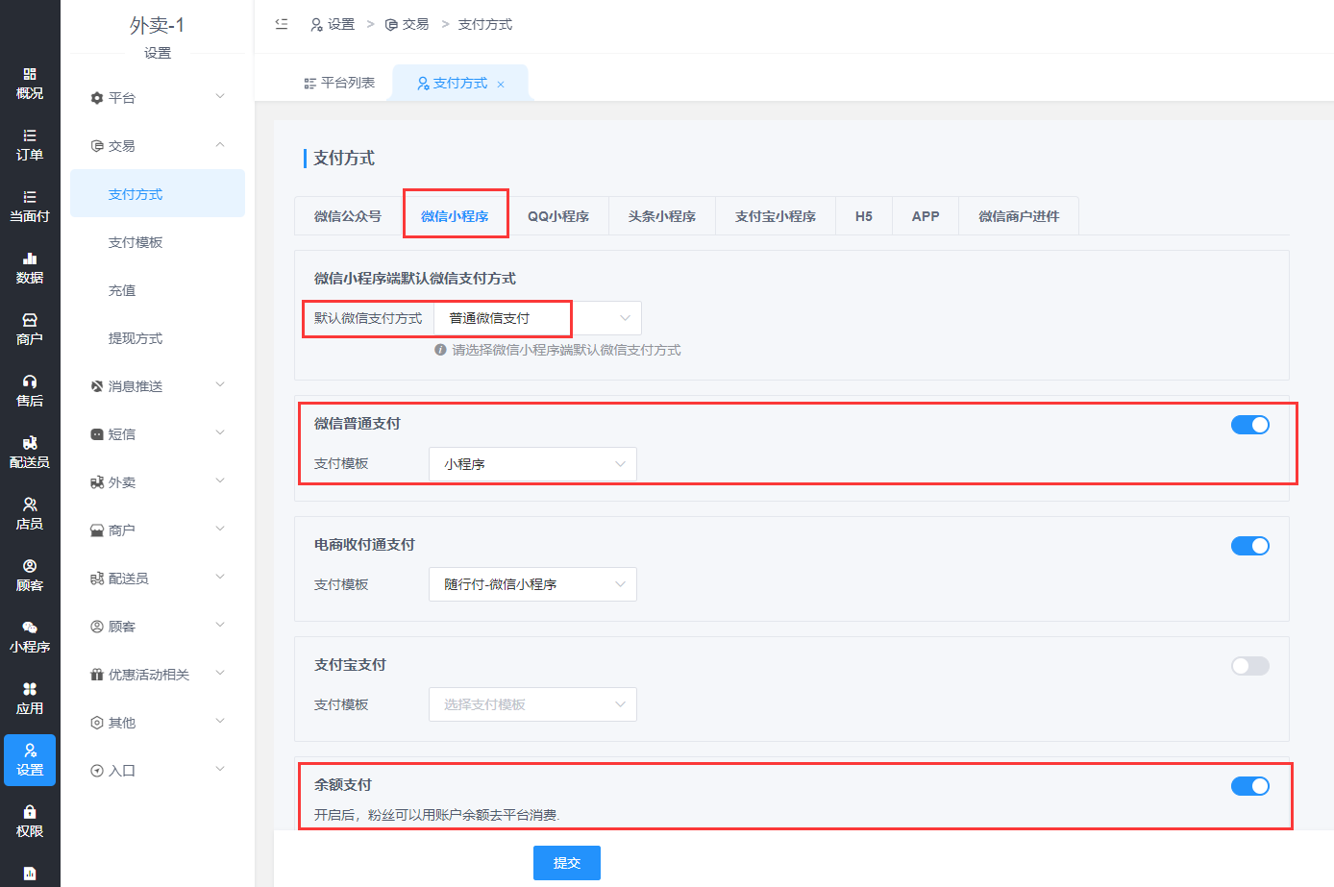This screenshot has height=887, width=1334.
Task: Switch to the 头条小程序 tab
Action: point(662,216)
